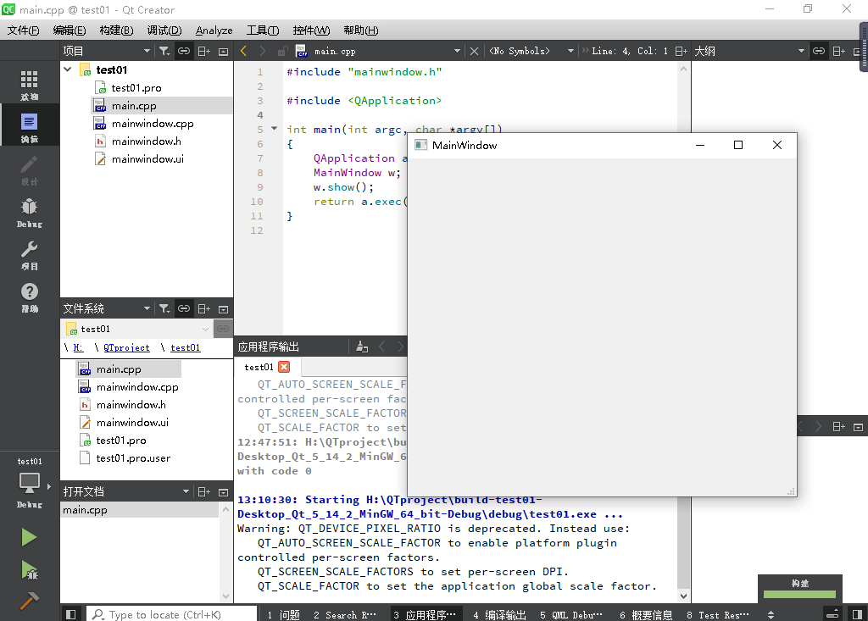Select test01.pro.user in file system list

click(x=133, y=457)
